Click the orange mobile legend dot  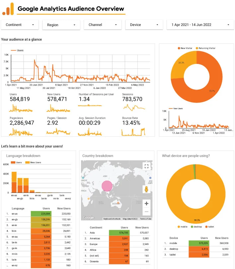pos(179,227)
